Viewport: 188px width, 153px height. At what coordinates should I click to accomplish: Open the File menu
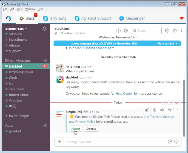(5, 9)
